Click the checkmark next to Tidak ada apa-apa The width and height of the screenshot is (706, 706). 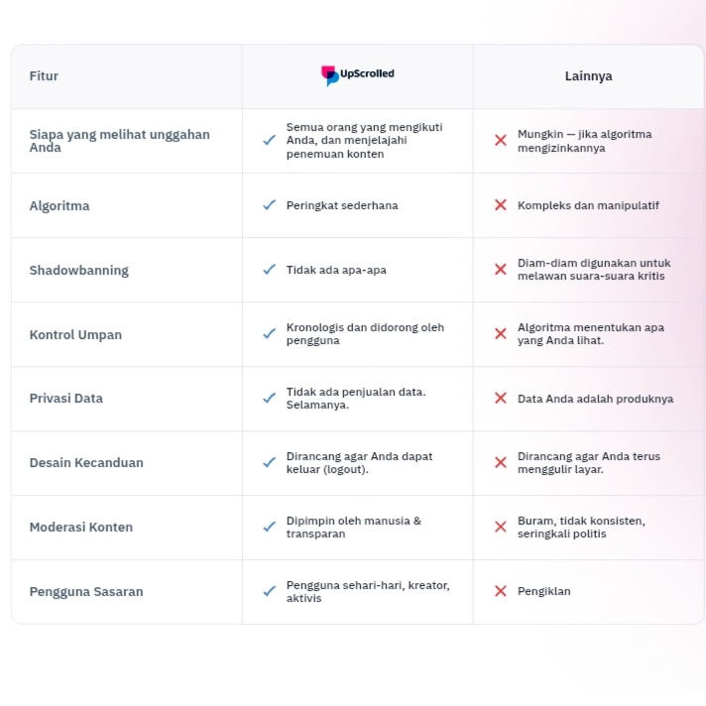coord(269,270)
